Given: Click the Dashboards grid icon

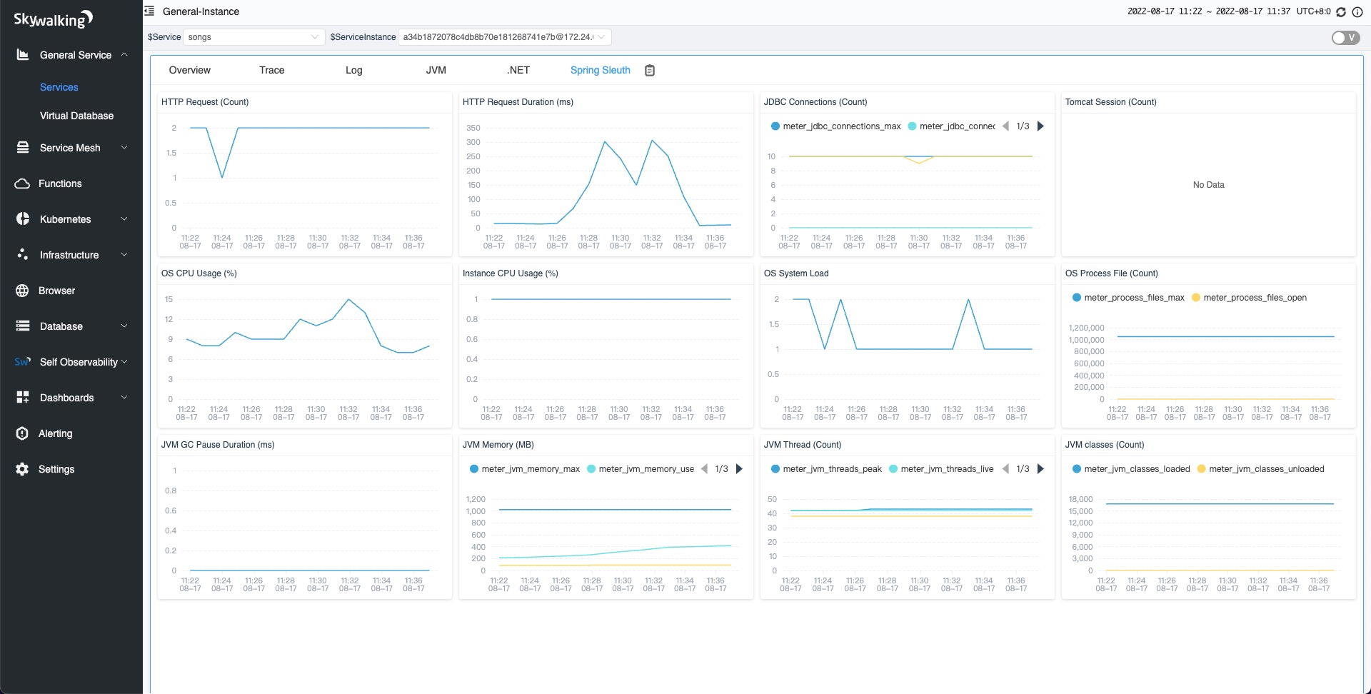Looking at the screenshot, I should tap(23, 397).
